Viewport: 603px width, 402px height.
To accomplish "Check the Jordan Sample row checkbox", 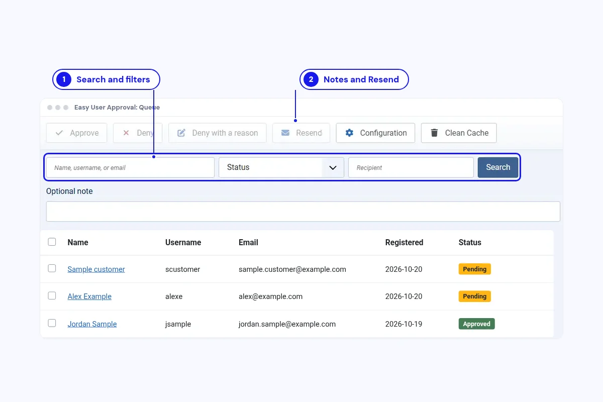I will click(52, 323).
